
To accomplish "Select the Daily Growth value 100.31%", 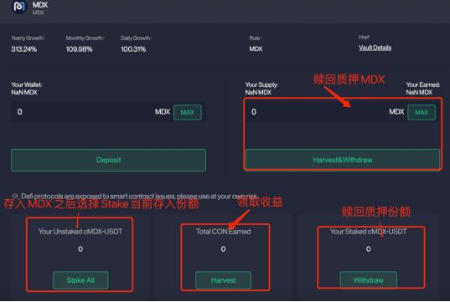I will tap(133, 49).
